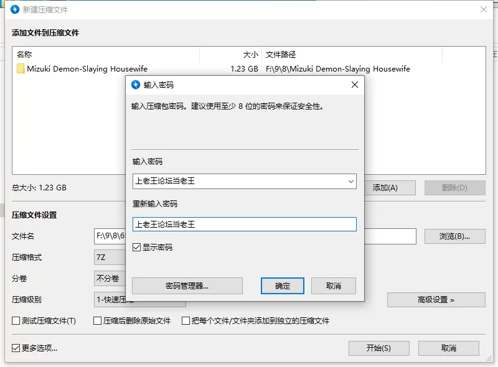
Task: Uncheck the 显示密码 checkbox
Action: click(136, 248)
